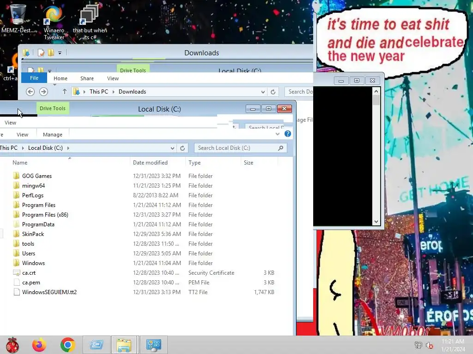
Task: Click scroll up arrow in black window
Action: click(376, 91)
